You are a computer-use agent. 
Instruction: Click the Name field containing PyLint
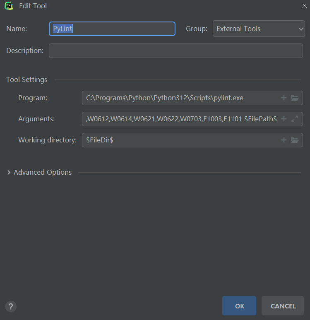click(112, 29)
